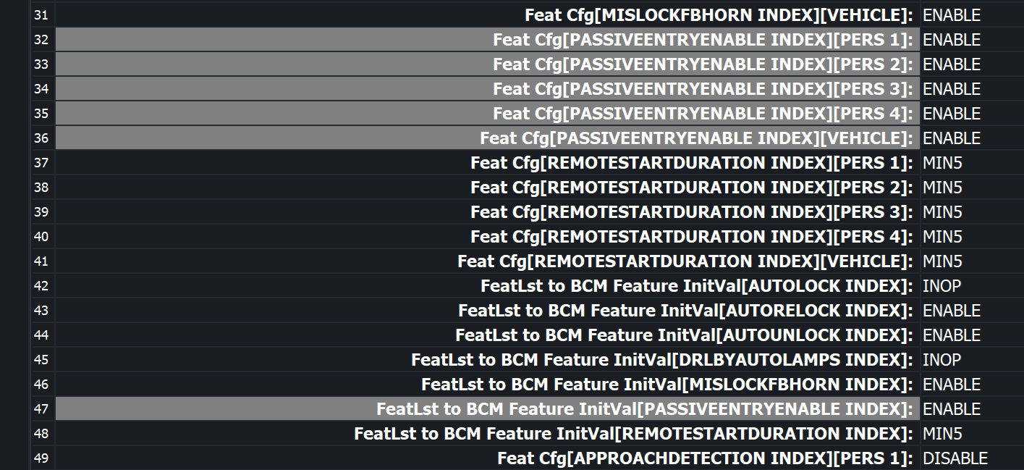Edit the DISABLE value for APPROACHDETECTION PERS 1
Screen dimensions: 1024x470
pyautogui.click(x=955, y=458)
